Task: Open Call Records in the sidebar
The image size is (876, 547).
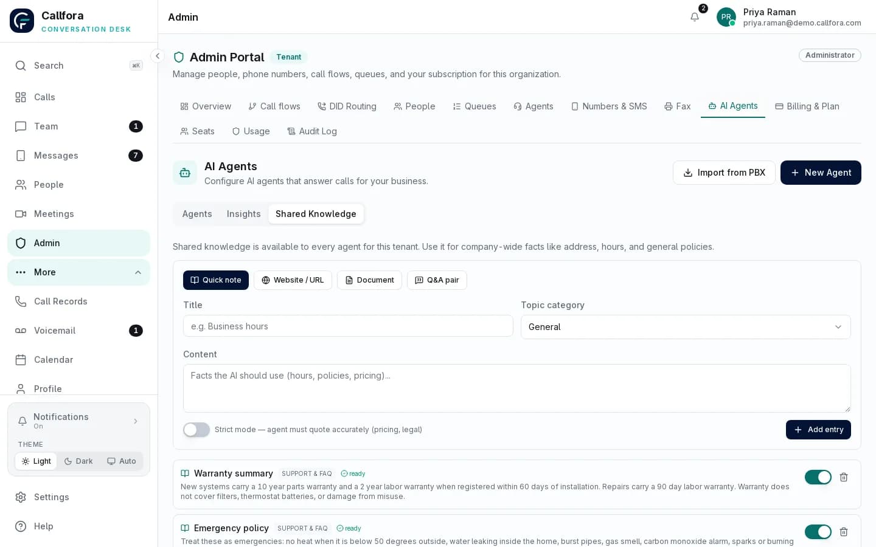Action: pos(78,301)
